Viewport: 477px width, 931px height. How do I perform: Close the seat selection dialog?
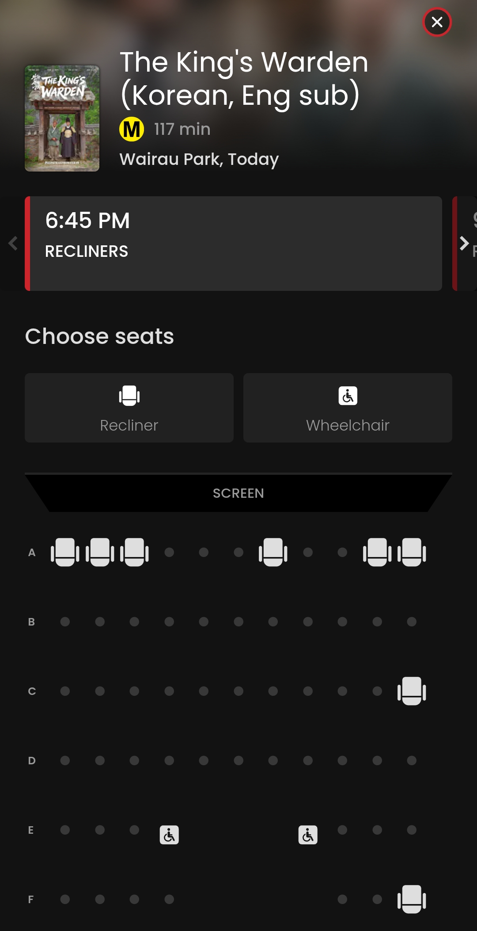point(437,22)
